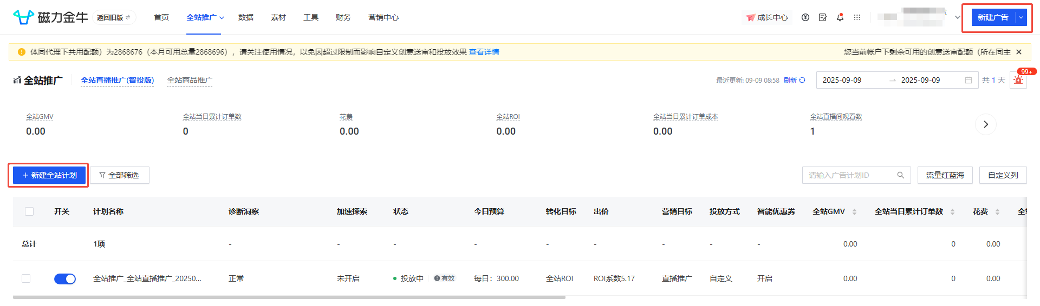1040x306 pixels.
Task: Click 每日: 300.00 budget cell
Action: pos(496,278)
